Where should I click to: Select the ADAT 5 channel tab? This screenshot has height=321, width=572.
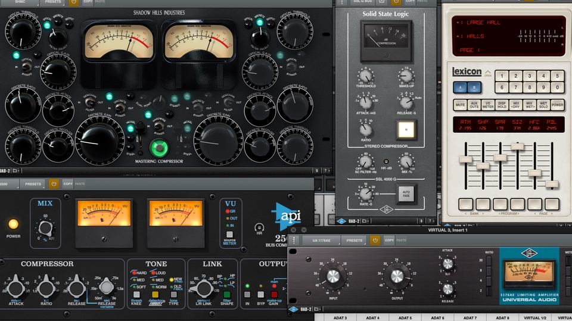[405, 317]
